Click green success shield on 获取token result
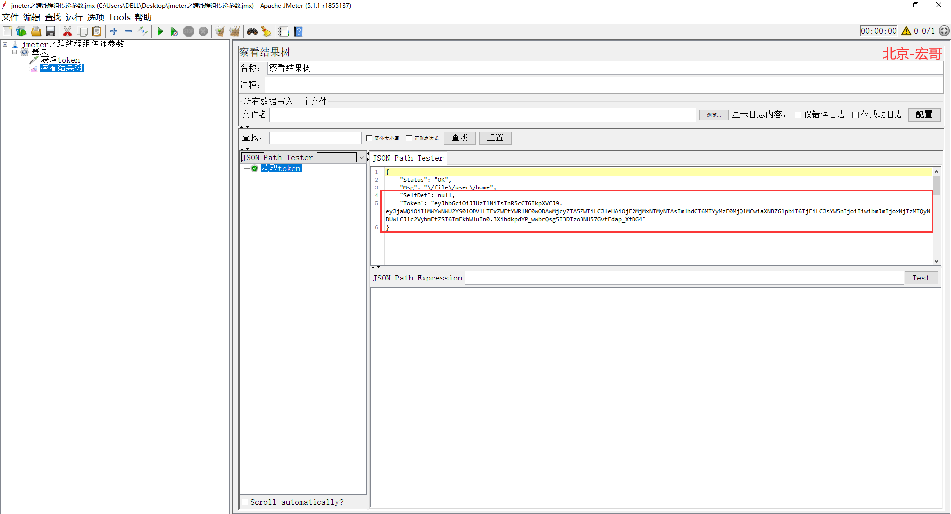The height and width of the screenshot is (514, 951). coord(255,169)
